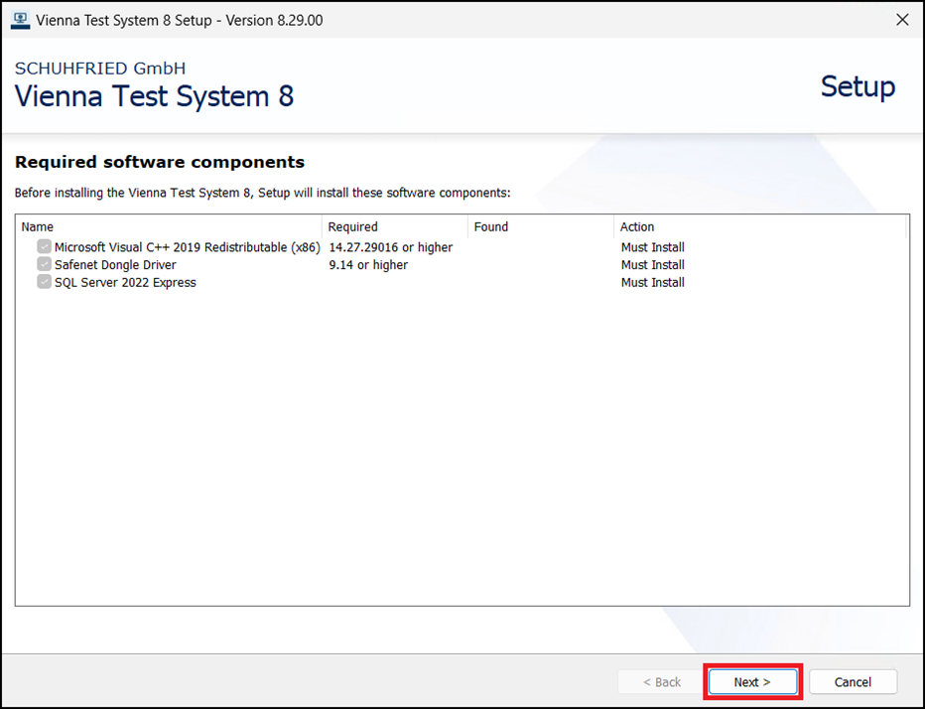
Task: Click the '14.27.29016 or higher' required version cell
Action: click(x=390, y=247)
